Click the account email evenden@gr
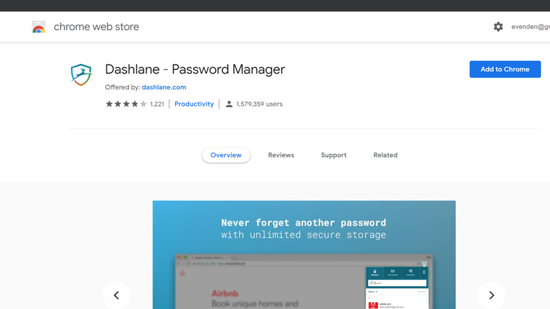Screen dimensions: 550x309 530,27
